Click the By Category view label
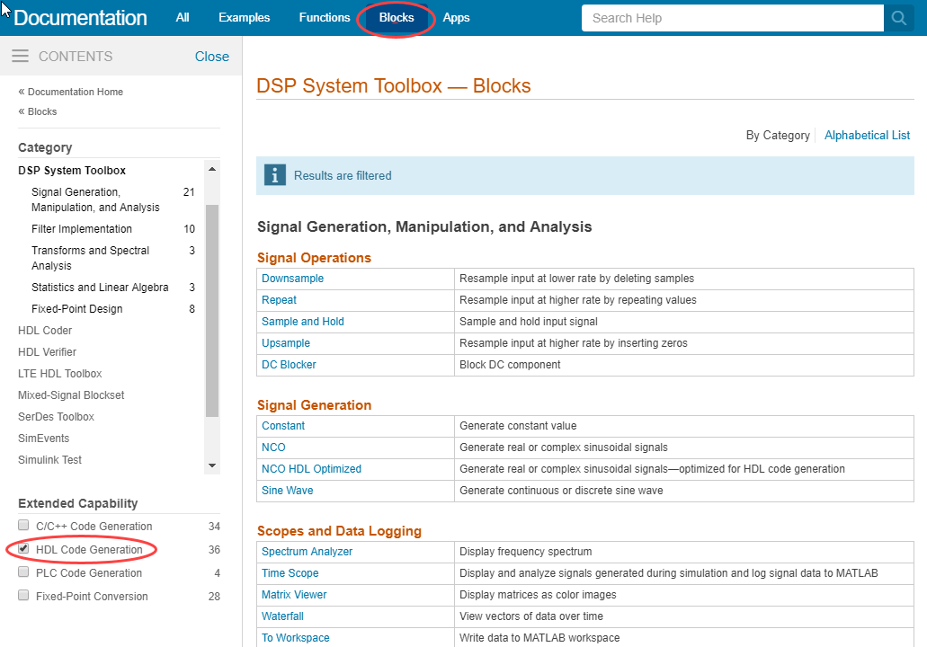Viewport: 927px width, 647px height. pos(778,136)
